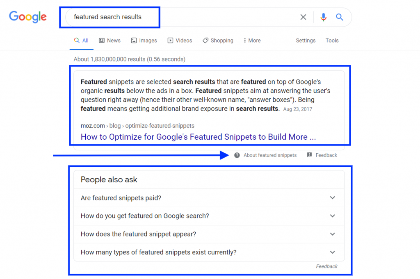Click the "About featured snippets" link

[270, 155]
